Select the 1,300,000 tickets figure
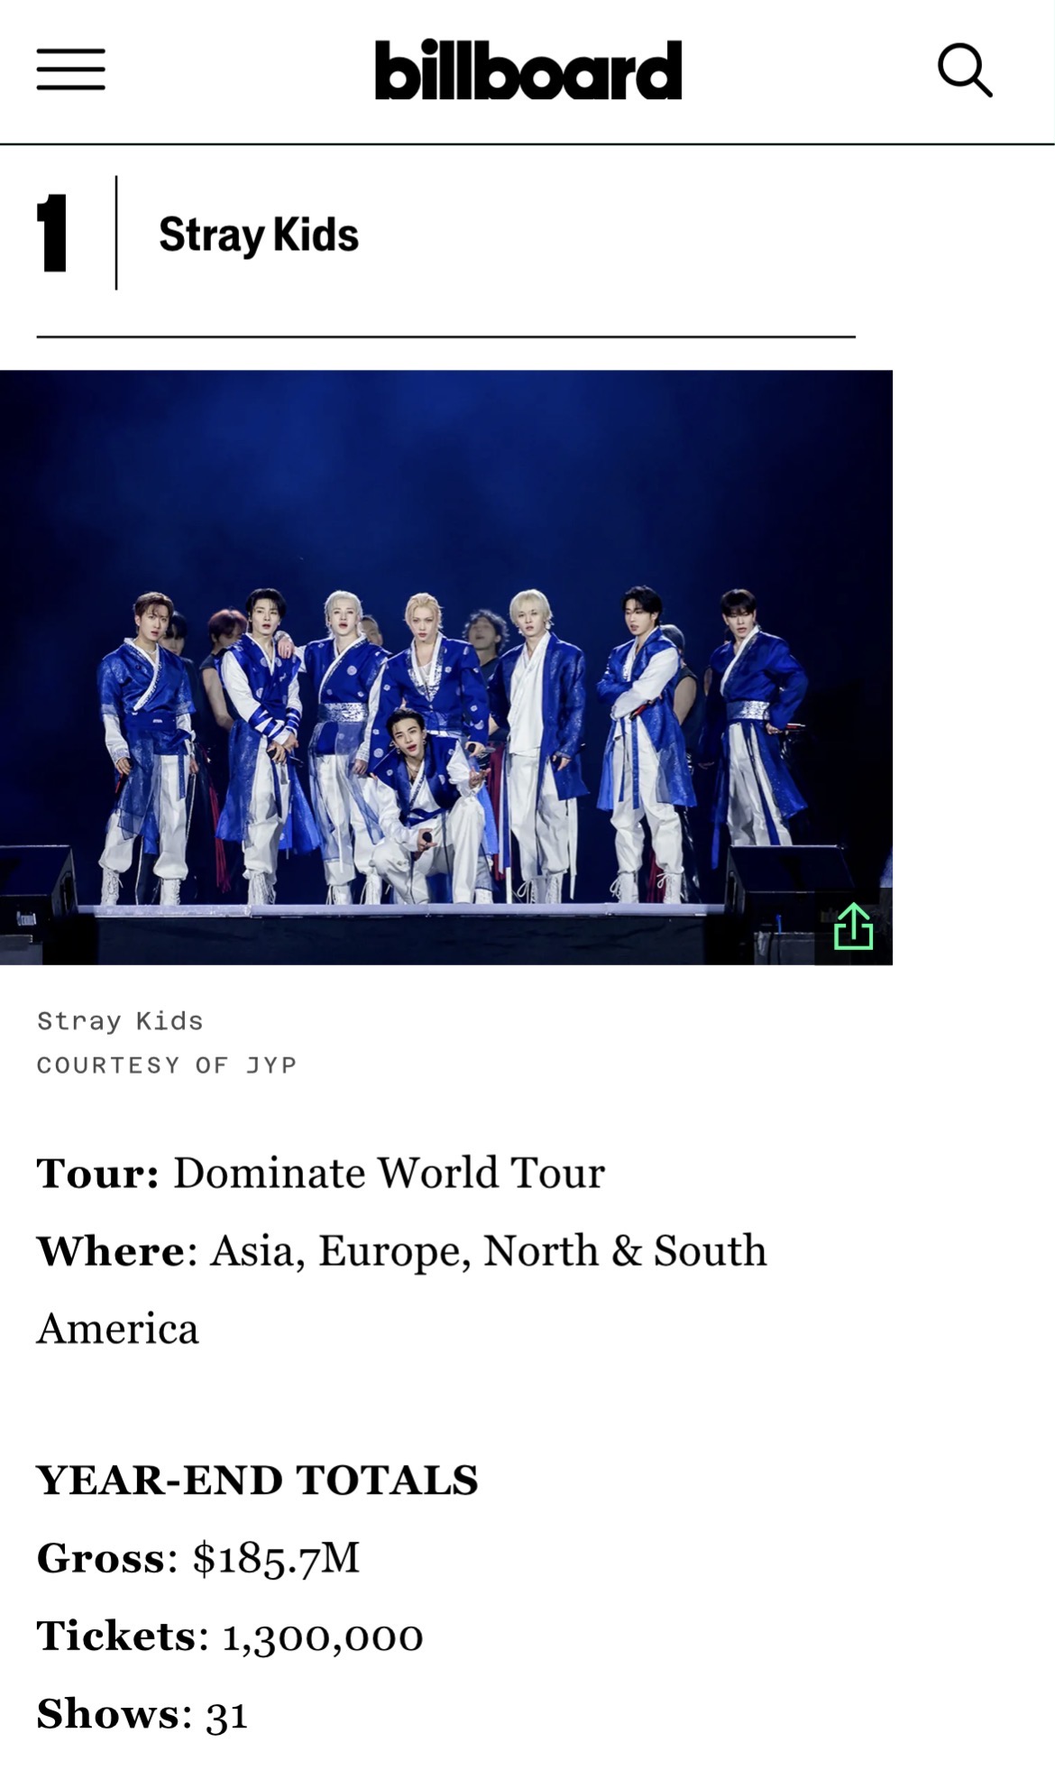This screenshot has height=1779, width=1055. click(323, 1637)
